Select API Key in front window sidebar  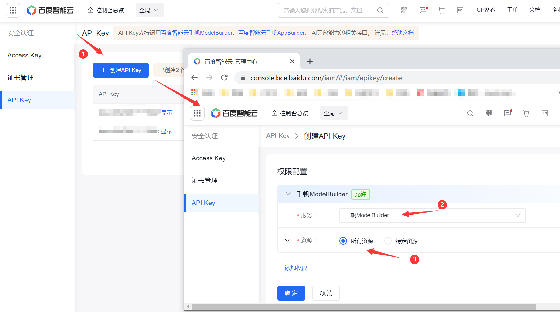click(x=221, y=203)
